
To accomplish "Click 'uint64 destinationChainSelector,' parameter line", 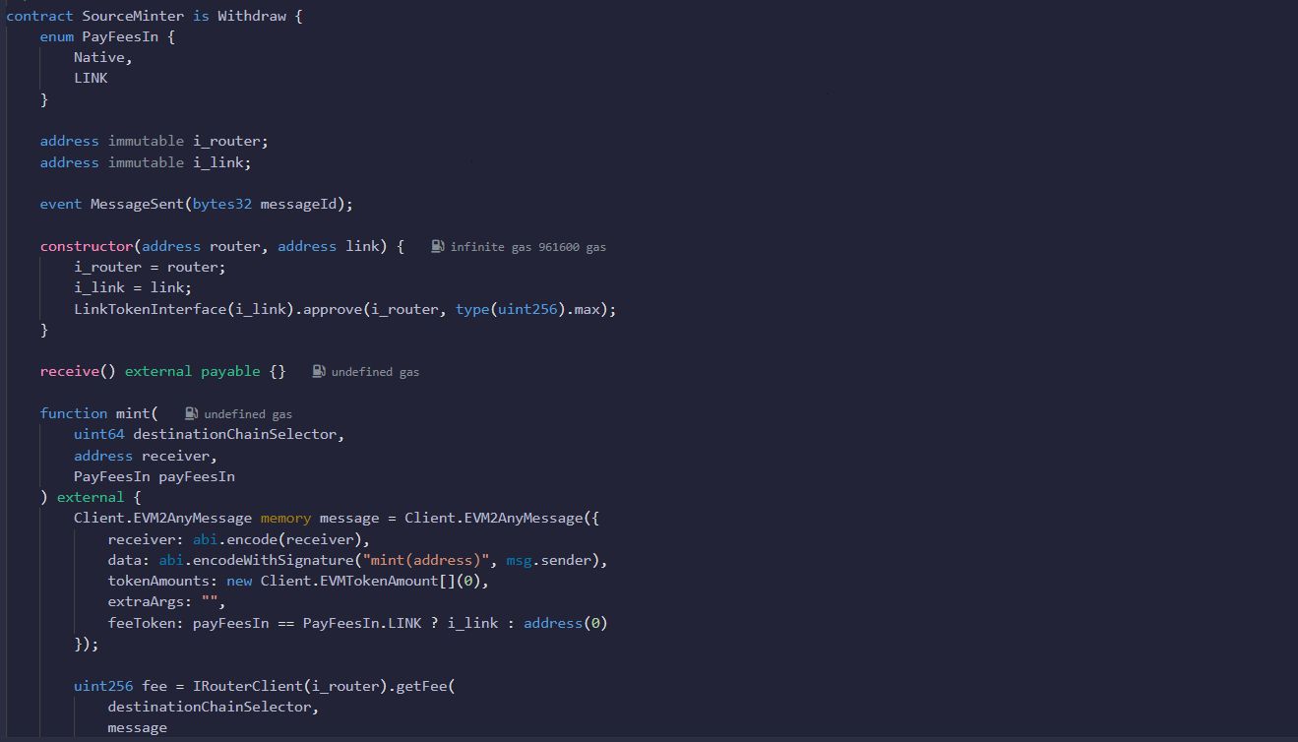I will coord(210,435).
